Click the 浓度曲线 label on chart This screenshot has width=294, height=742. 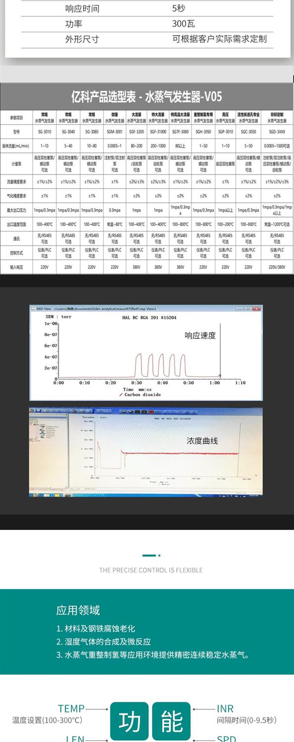click(x=202, y=440)
